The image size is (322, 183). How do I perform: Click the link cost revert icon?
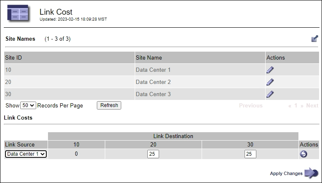303,154
